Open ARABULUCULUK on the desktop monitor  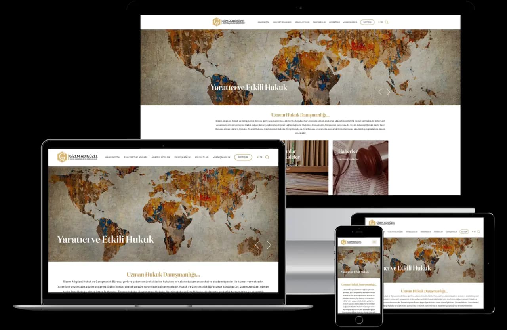click(302, 22)
